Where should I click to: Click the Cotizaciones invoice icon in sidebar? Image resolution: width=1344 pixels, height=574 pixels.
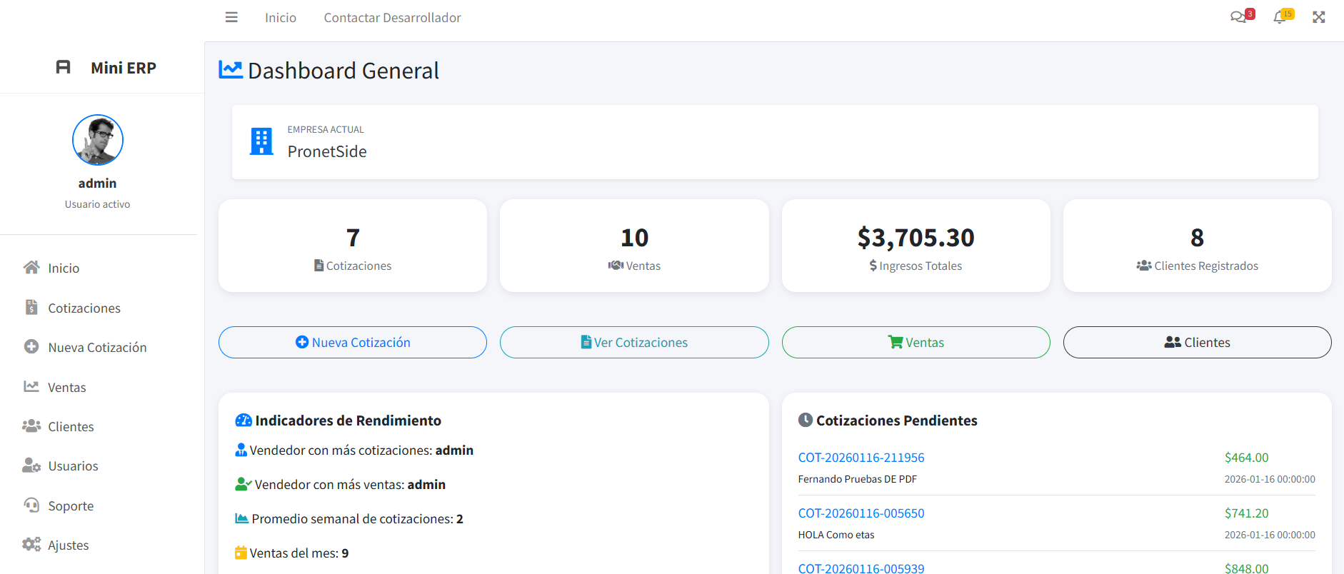tap(31, 308)
